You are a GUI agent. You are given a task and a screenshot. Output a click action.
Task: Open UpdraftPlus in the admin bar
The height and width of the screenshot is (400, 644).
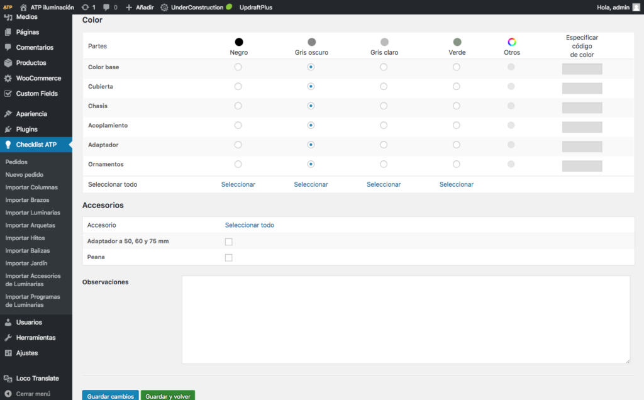(256, 8)
